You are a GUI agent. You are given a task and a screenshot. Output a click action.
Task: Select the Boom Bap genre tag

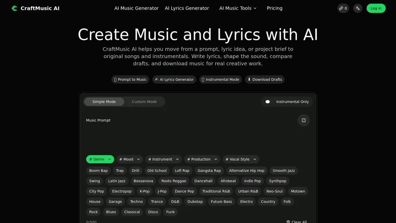tap(98, 171)
